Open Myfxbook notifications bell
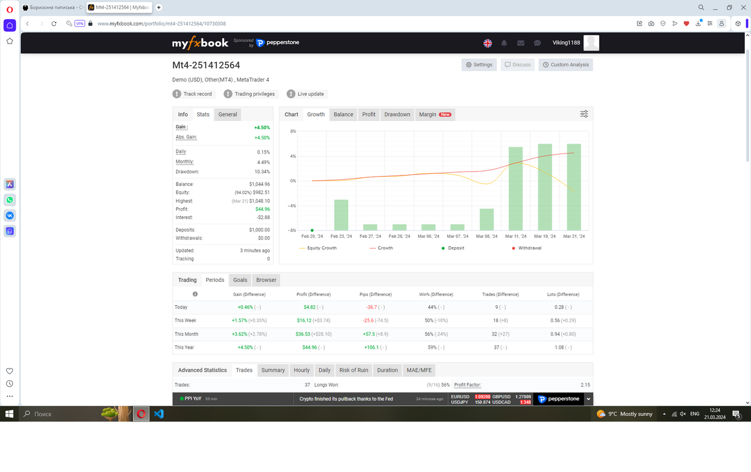 pyautogui.click(x=504, y=43)
